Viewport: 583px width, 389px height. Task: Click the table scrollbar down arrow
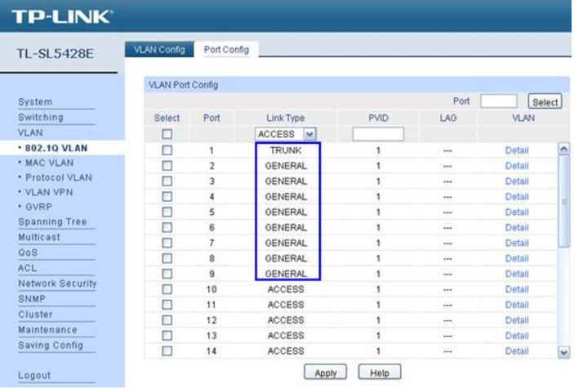coord(562,351)
